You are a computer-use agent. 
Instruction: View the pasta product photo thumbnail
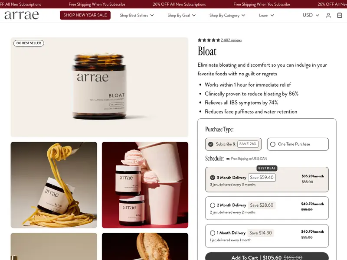(x=54, y=185)
